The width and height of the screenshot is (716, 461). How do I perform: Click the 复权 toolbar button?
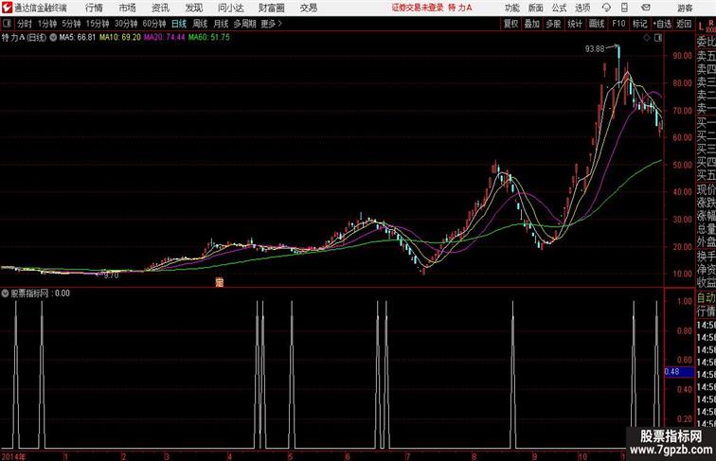[x=511, y=24]
